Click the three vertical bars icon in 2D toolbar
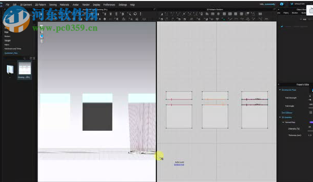This screenshot has width=313, height=182. tap(260, 14)
